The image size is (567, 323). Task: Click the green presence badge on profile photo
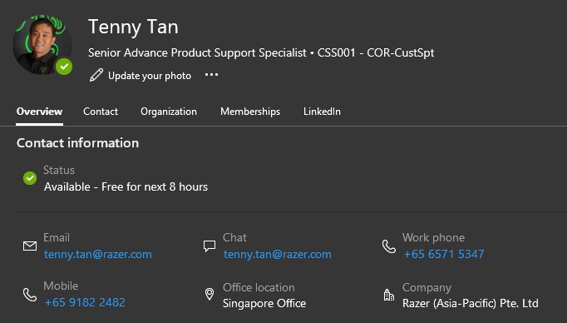pyautogui.click(x=64, y=67)
